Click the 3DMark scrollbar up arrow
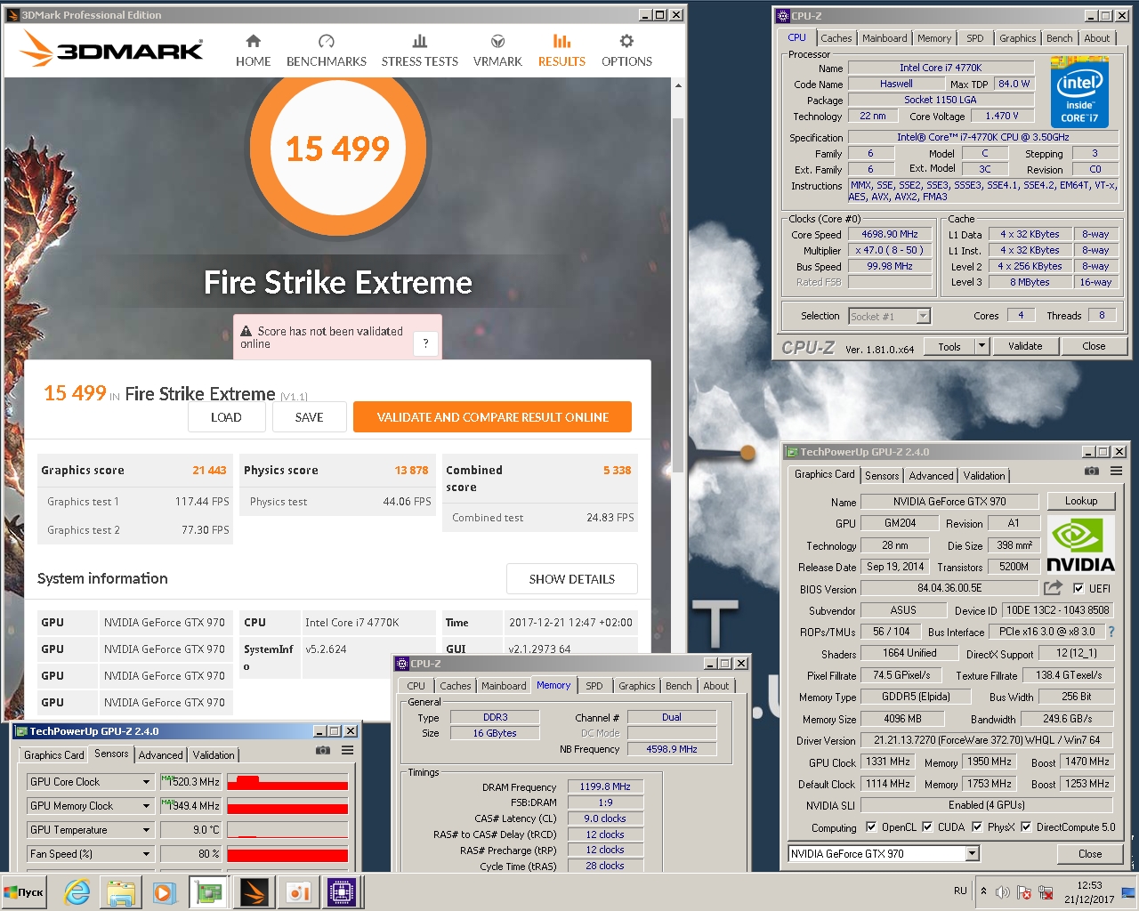Image resolution: width=1139 pixels, height=911 pixels. 677,85
